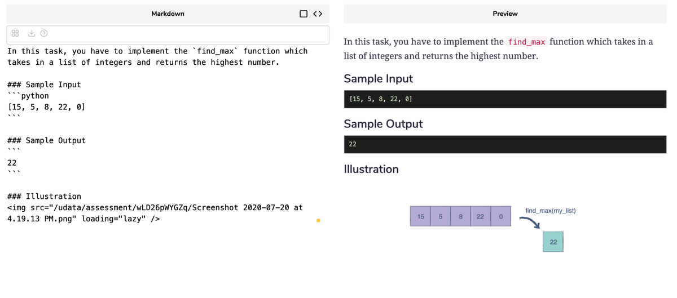Click the 'Sample Input' heading in the preview
This screenshot has width=677, height=298.
pos(379,78)
